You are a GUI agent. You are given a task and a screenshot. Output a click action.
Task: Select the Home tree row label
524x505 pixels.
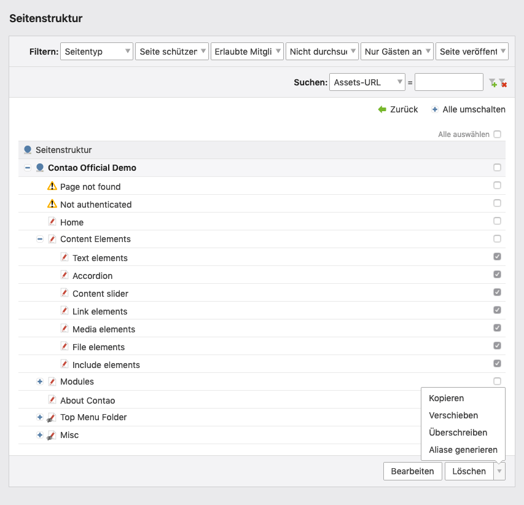click(x=72, y=222)
